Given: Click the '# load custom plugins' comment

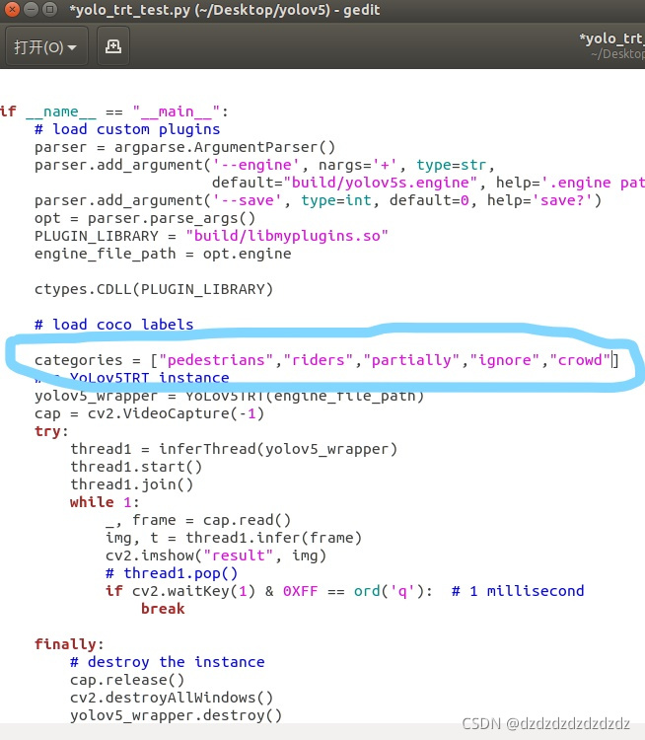Looking at the screenshot, I should [127, 129].
